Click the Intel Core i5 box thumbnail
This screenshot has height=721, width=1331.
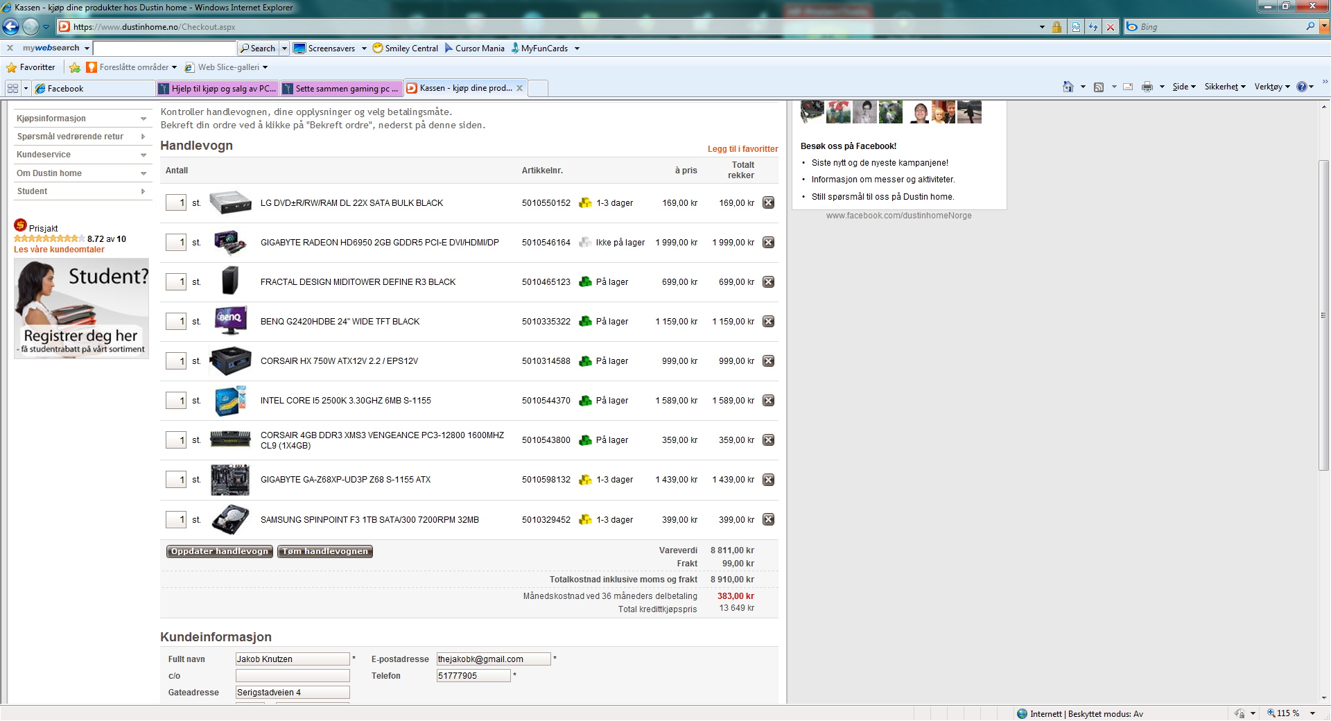230,401
